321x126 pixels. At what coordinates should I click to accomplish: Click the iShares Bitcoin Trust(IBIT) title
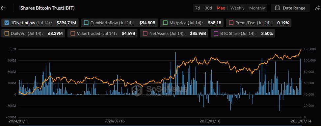(x=47, y=8)
